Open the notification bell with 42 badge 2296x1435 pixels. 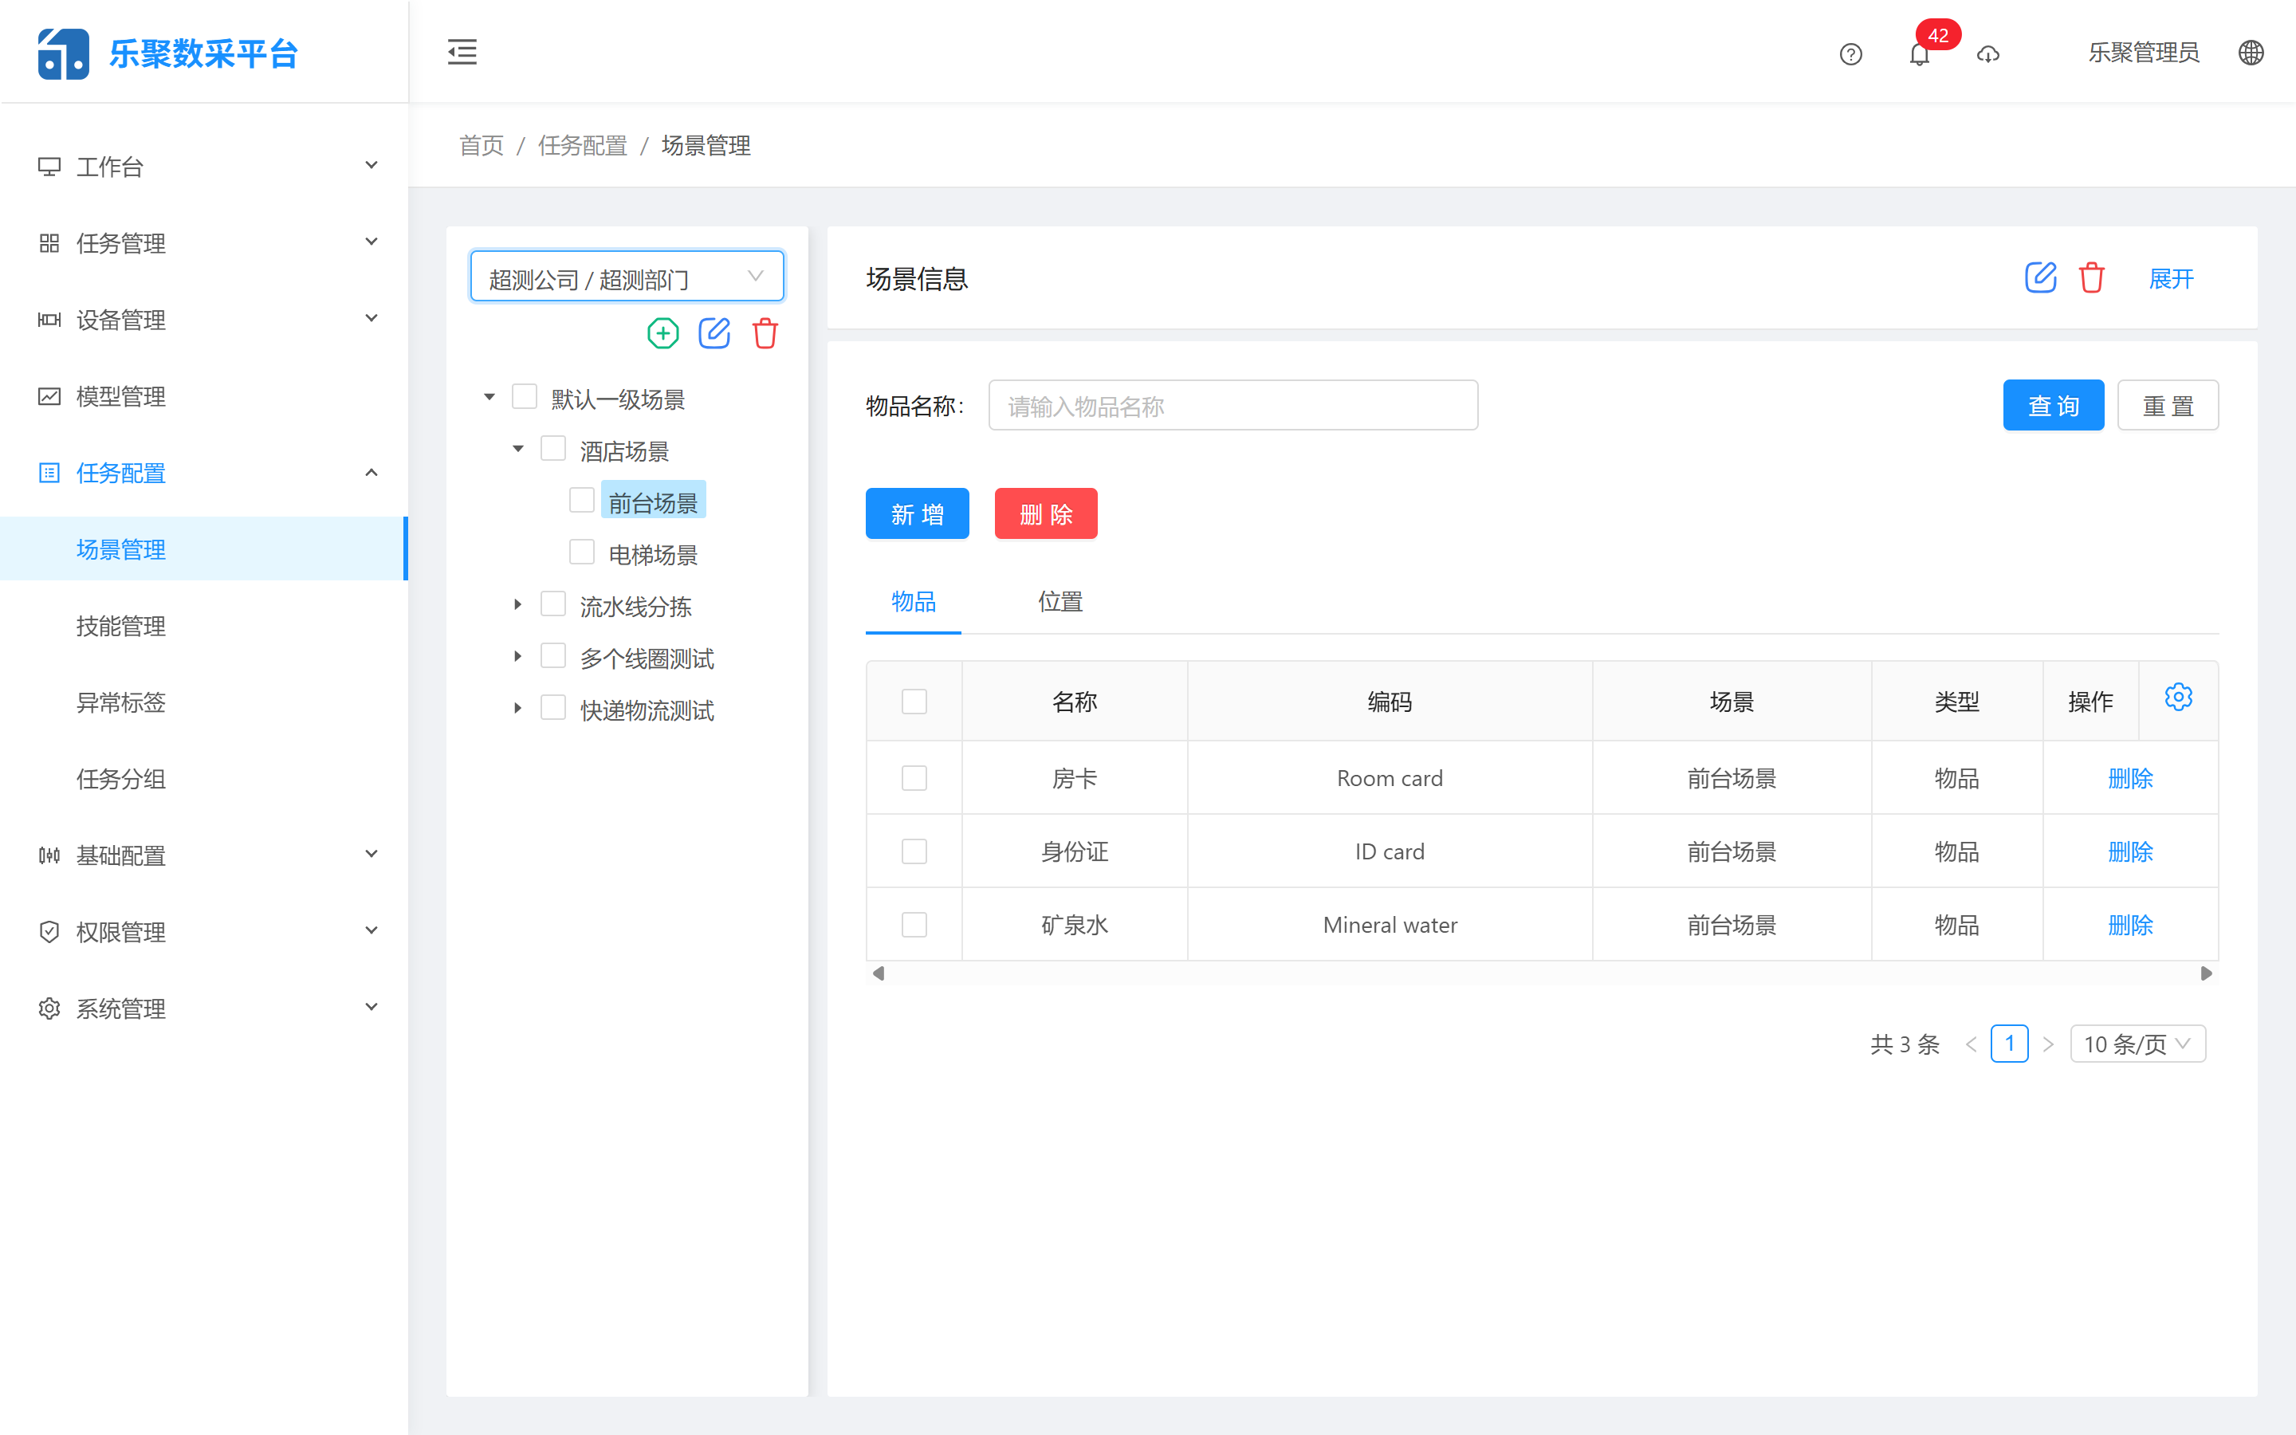tap(1920, 55)
